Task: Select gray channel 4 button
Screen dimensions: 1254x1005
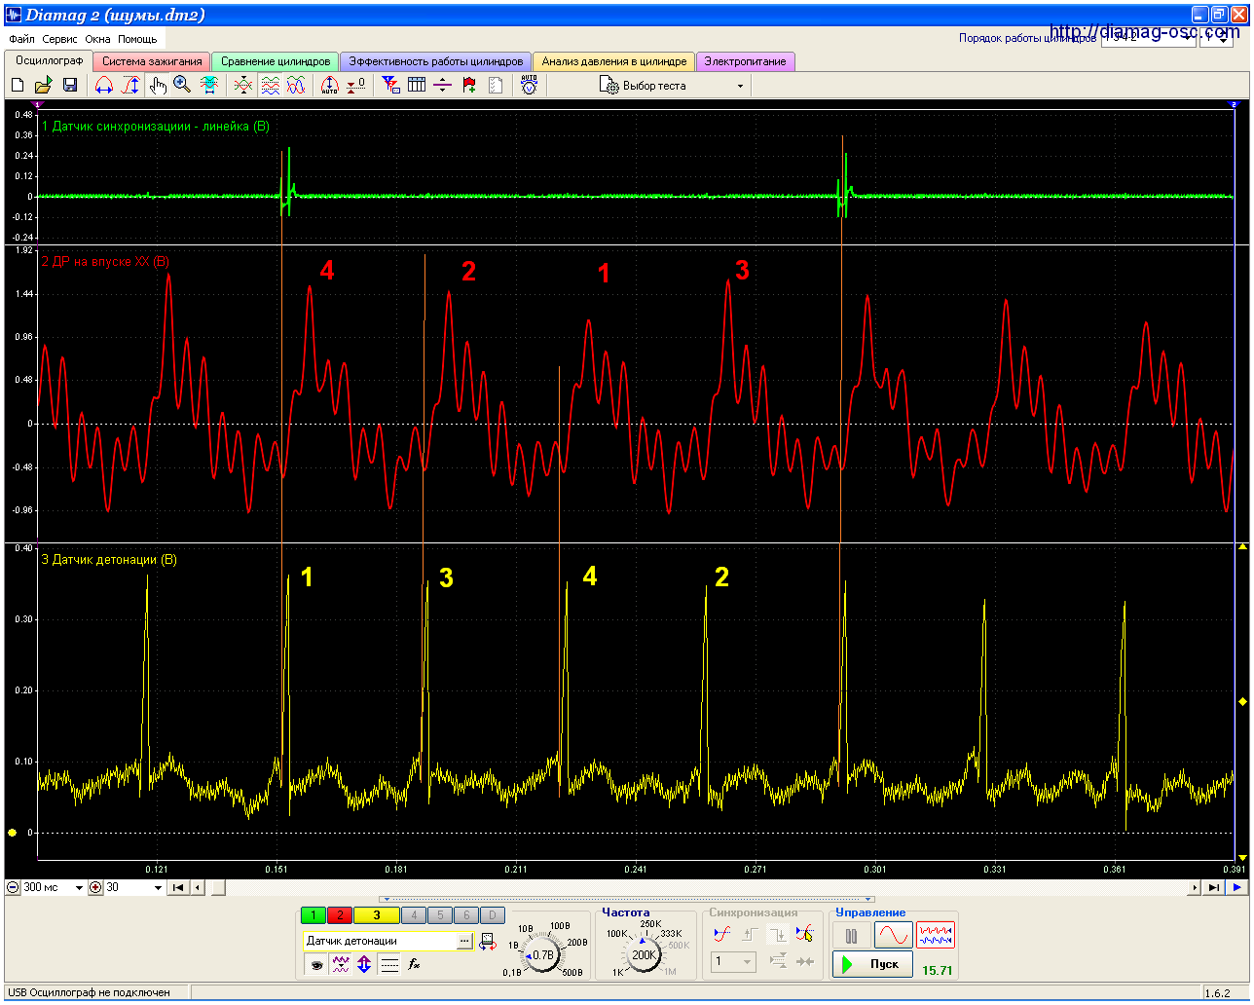Action: coord(414,915)
